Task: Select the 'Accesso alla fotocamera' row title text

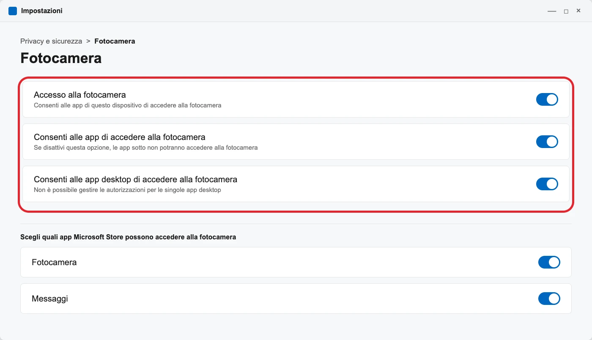Action: tap(80, 95)
